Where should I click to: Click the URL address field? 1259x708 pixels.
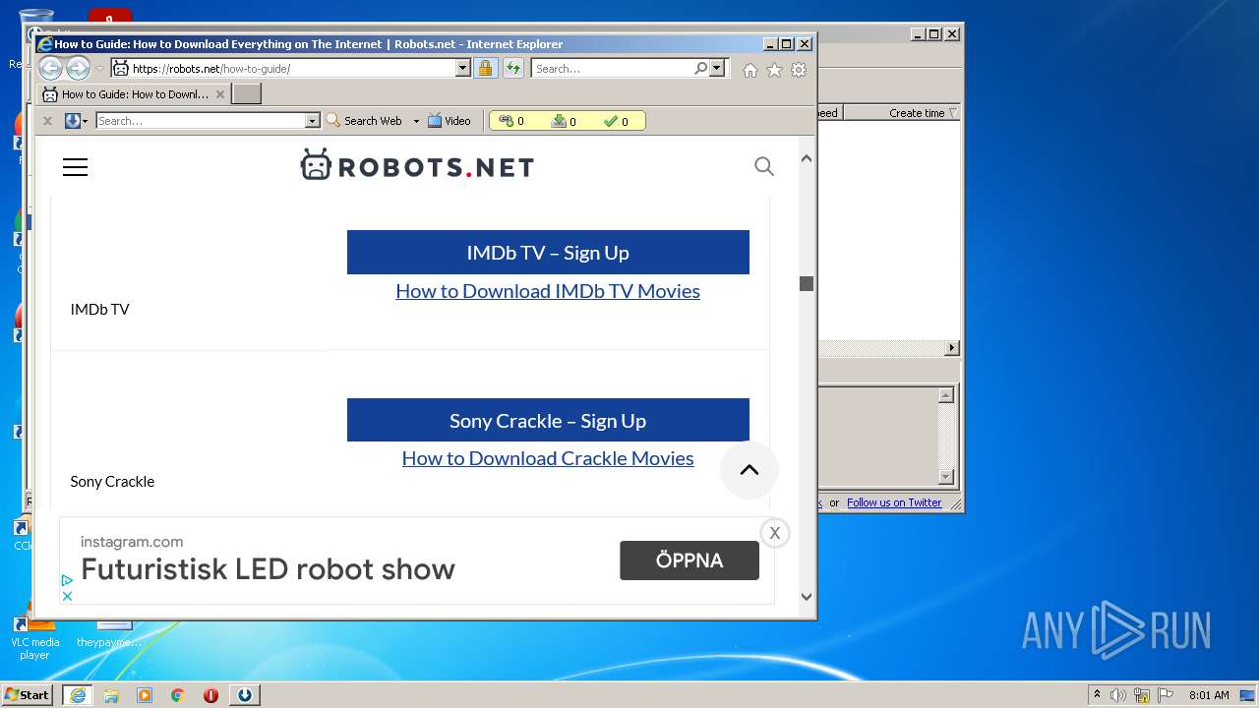click(292, 68)
